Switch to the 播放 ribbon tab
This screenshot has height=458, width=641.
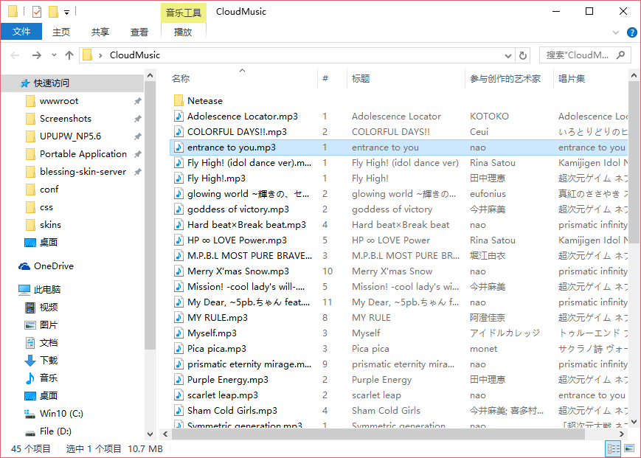pyautogui.click(x=183, y=32)
